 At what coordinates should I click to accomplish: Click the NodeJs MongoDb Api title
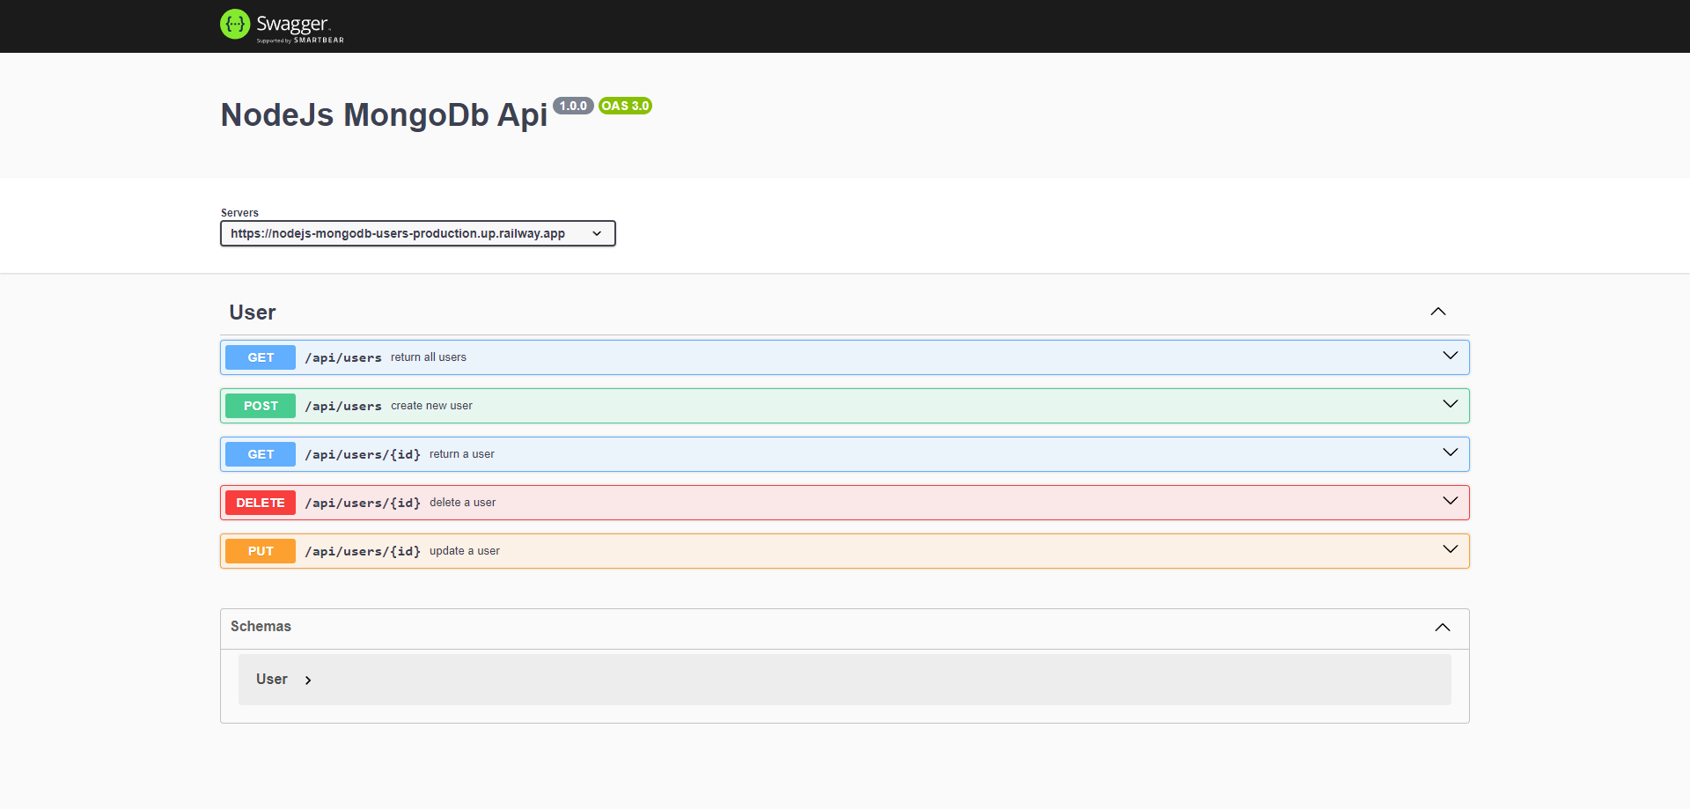(x=384, y=115)
